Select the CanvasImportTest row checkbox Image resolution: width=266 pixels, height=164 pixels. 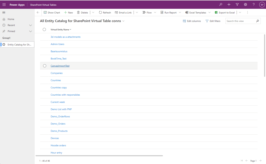pos(44,66)
